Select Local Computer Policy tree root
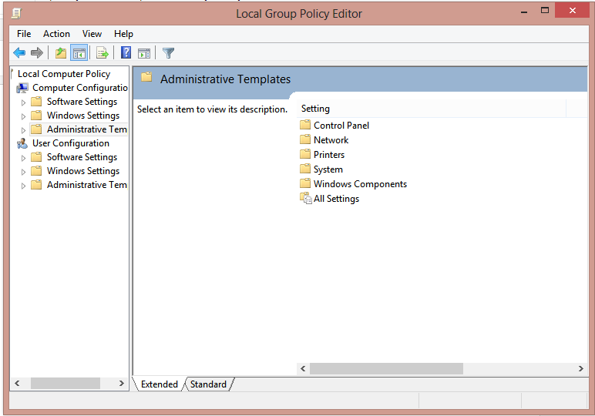Image resolution: width=595 pixels, height=416 pixels. tap(64, 74)
